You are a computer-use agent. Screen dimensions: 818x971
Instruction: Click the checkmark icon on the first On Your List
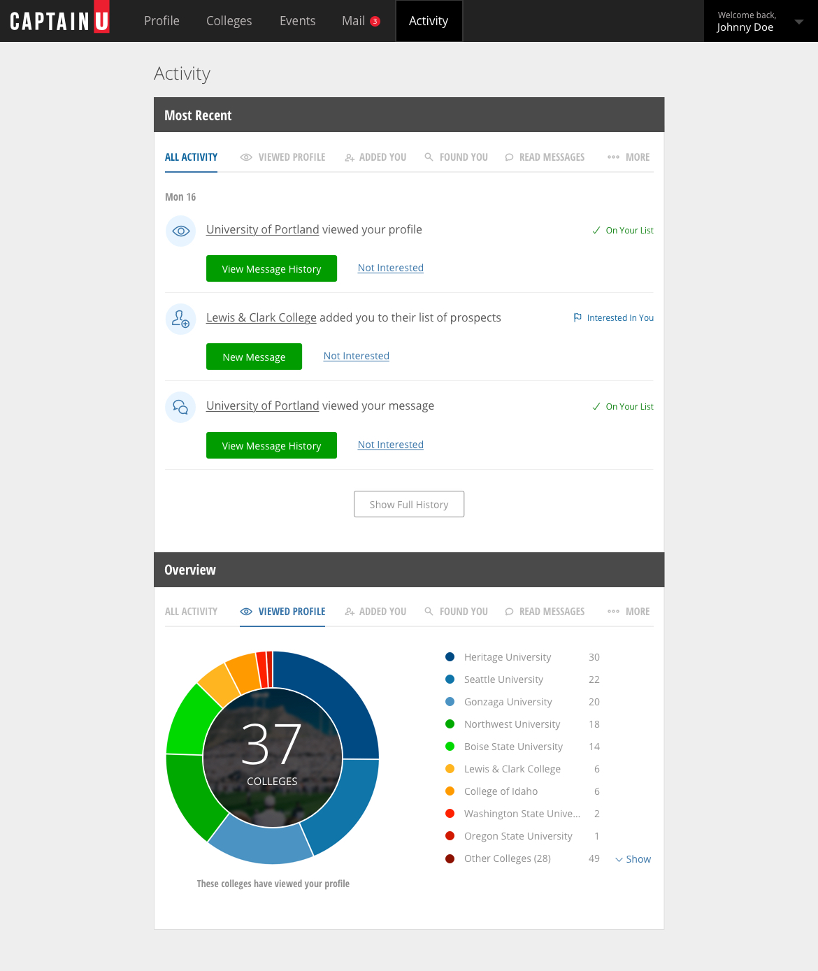(x=596, y=230)
